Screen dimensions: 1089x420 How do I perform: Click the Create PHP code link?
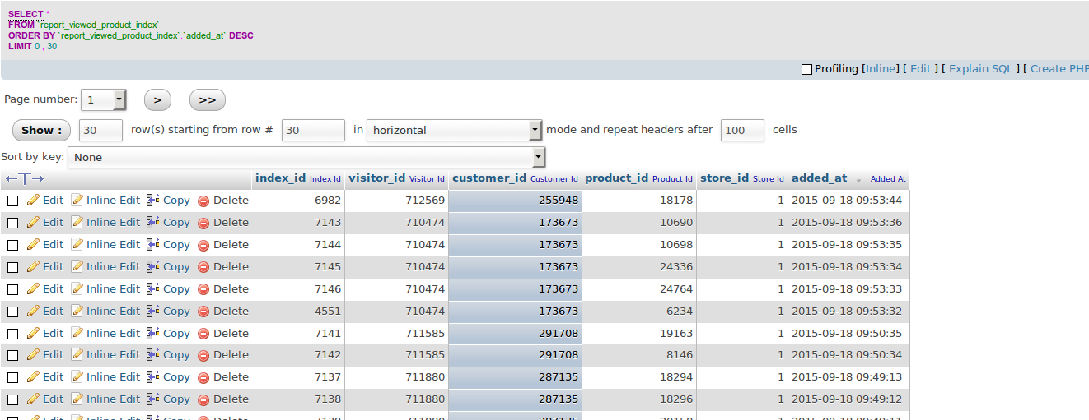click(1059, 69)
